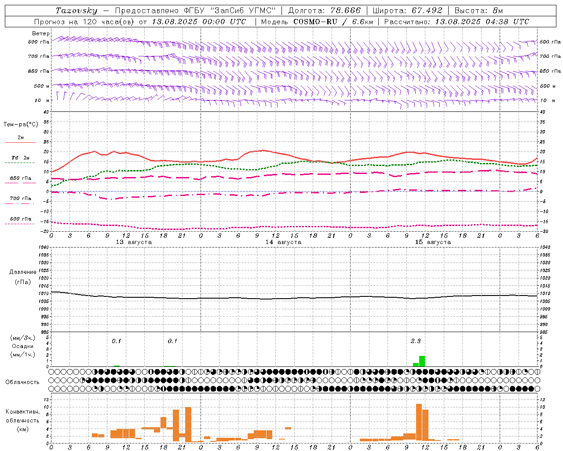Click the 700 гПа temperature legend entry
Viewport: 563px width, 451px height.
coord(21,199)
